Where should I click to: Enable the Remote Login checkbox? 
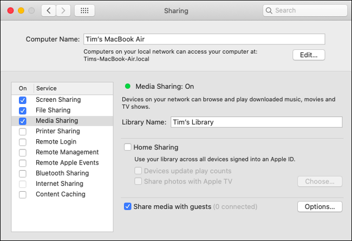pyautogui.click(x=23, y=142)
